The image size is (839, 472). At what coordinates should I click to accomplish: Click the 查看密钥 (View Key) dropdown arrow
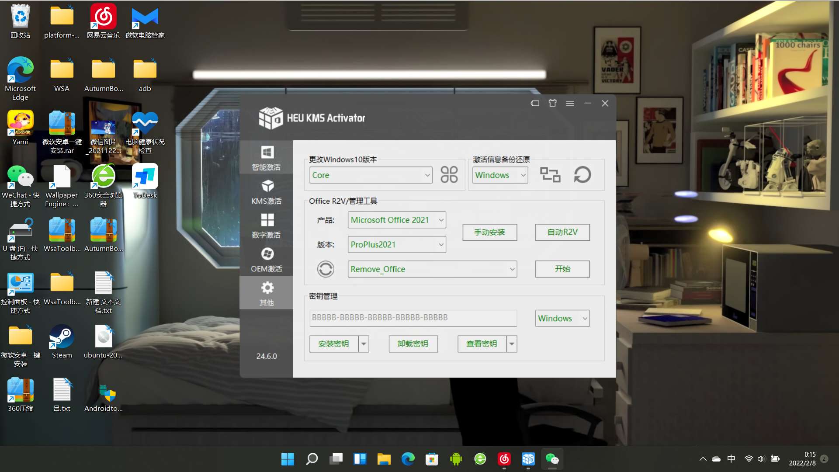pos(510,344)
